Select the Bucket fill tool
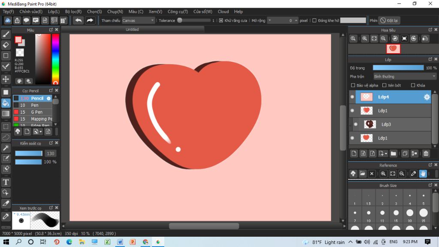Image resolution: width=439 pixels, height=247 pixels. click(x=6, y=103)
